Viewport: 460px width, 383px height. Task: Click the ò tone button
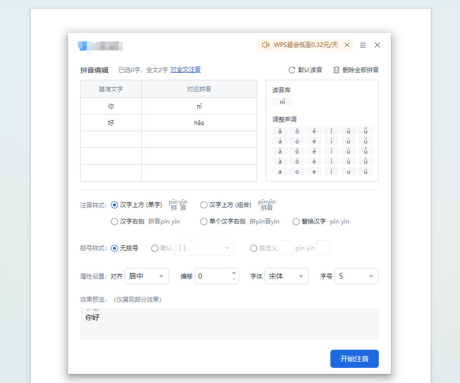tap(297, 161)
